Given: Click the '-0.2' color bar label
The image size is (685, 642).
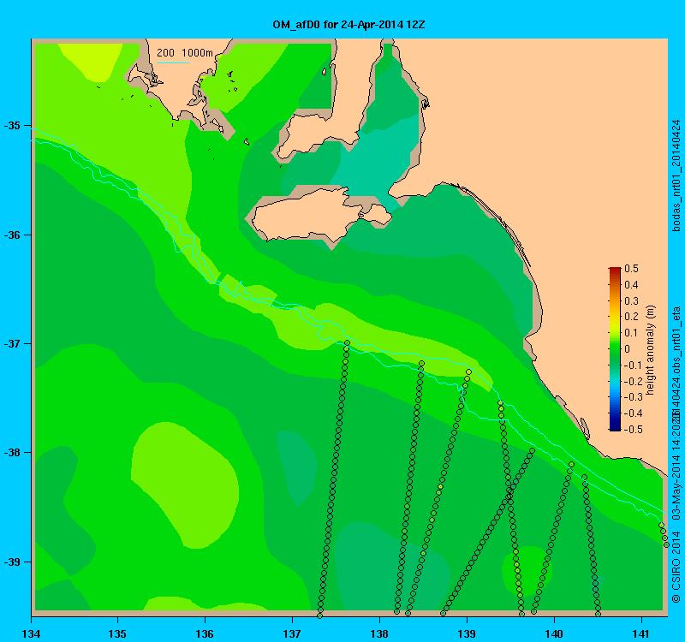Looking at the screenshot, I should tap(632, 381).
